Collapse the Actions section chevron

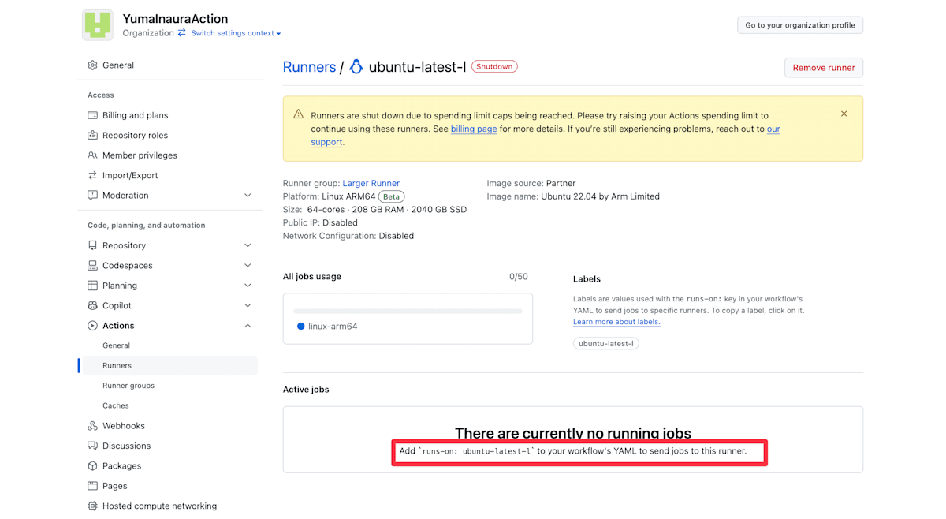(x=248, y=326)
